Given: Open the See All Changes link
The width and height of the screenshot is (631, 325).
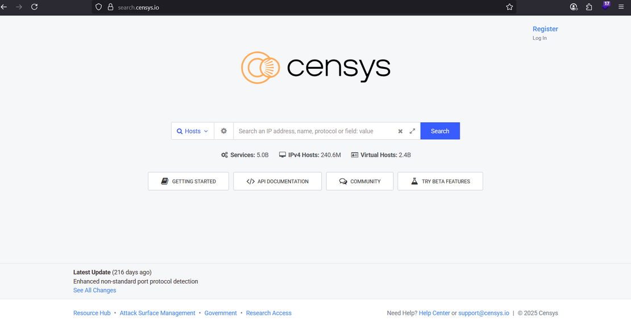Looking at the screenshot, I should (94, 290).
